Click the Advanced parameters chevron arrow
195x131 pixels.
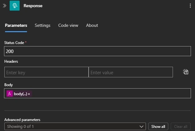[142, 127]
